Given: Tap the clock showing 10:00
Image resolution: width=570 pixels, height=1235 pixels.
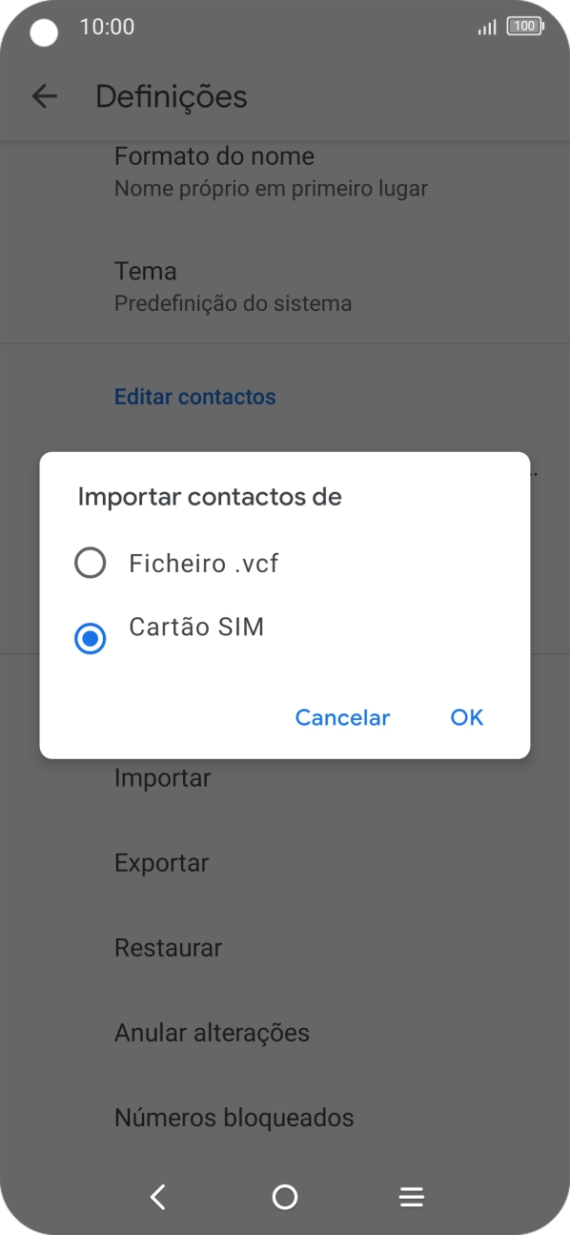Looking at the screenshot, I should pos(108,27).
